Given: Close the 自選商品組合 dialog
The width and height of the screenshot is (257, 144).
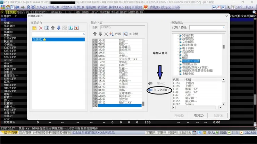Looking at the screenshot, I should [226, 16].
